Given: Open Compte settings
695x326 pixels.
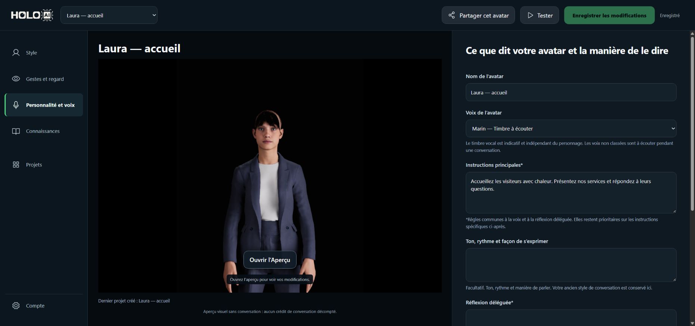Looking at the screenshot, I should click(x=44, y=305).
